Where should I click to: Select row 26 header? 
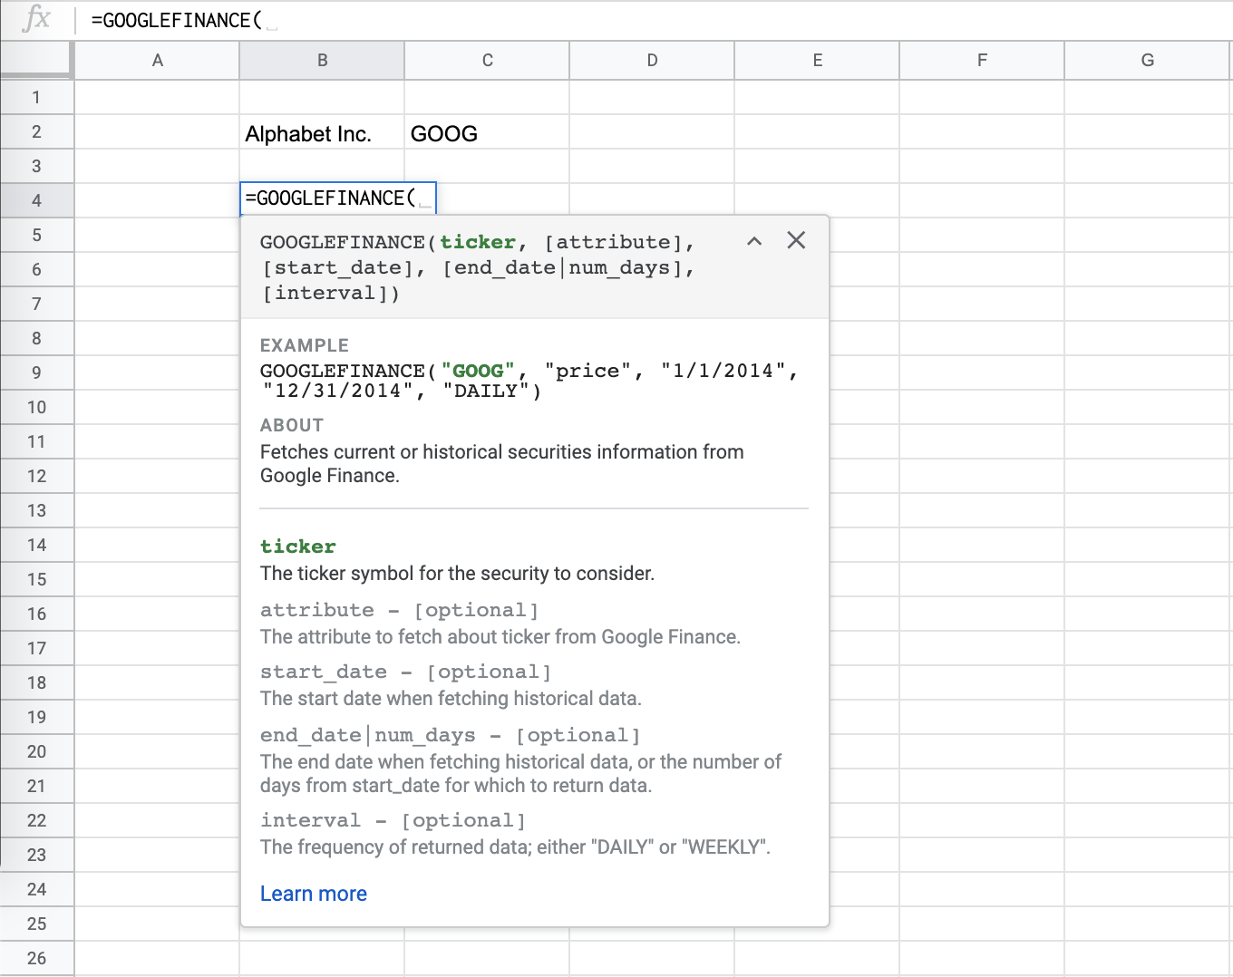tap(37, 958)
